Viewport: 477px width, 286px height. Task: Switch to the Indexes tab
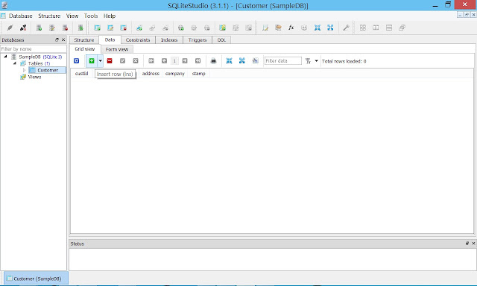click(x=169, y=39)
